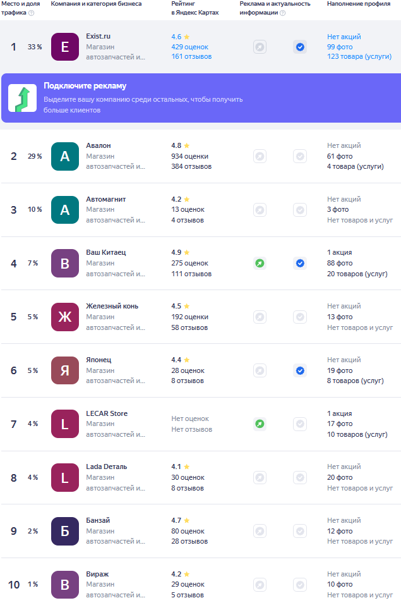Click '384 отзывов' in Авалон row
This screenshot has height=610, width=401.
(191, 166)
